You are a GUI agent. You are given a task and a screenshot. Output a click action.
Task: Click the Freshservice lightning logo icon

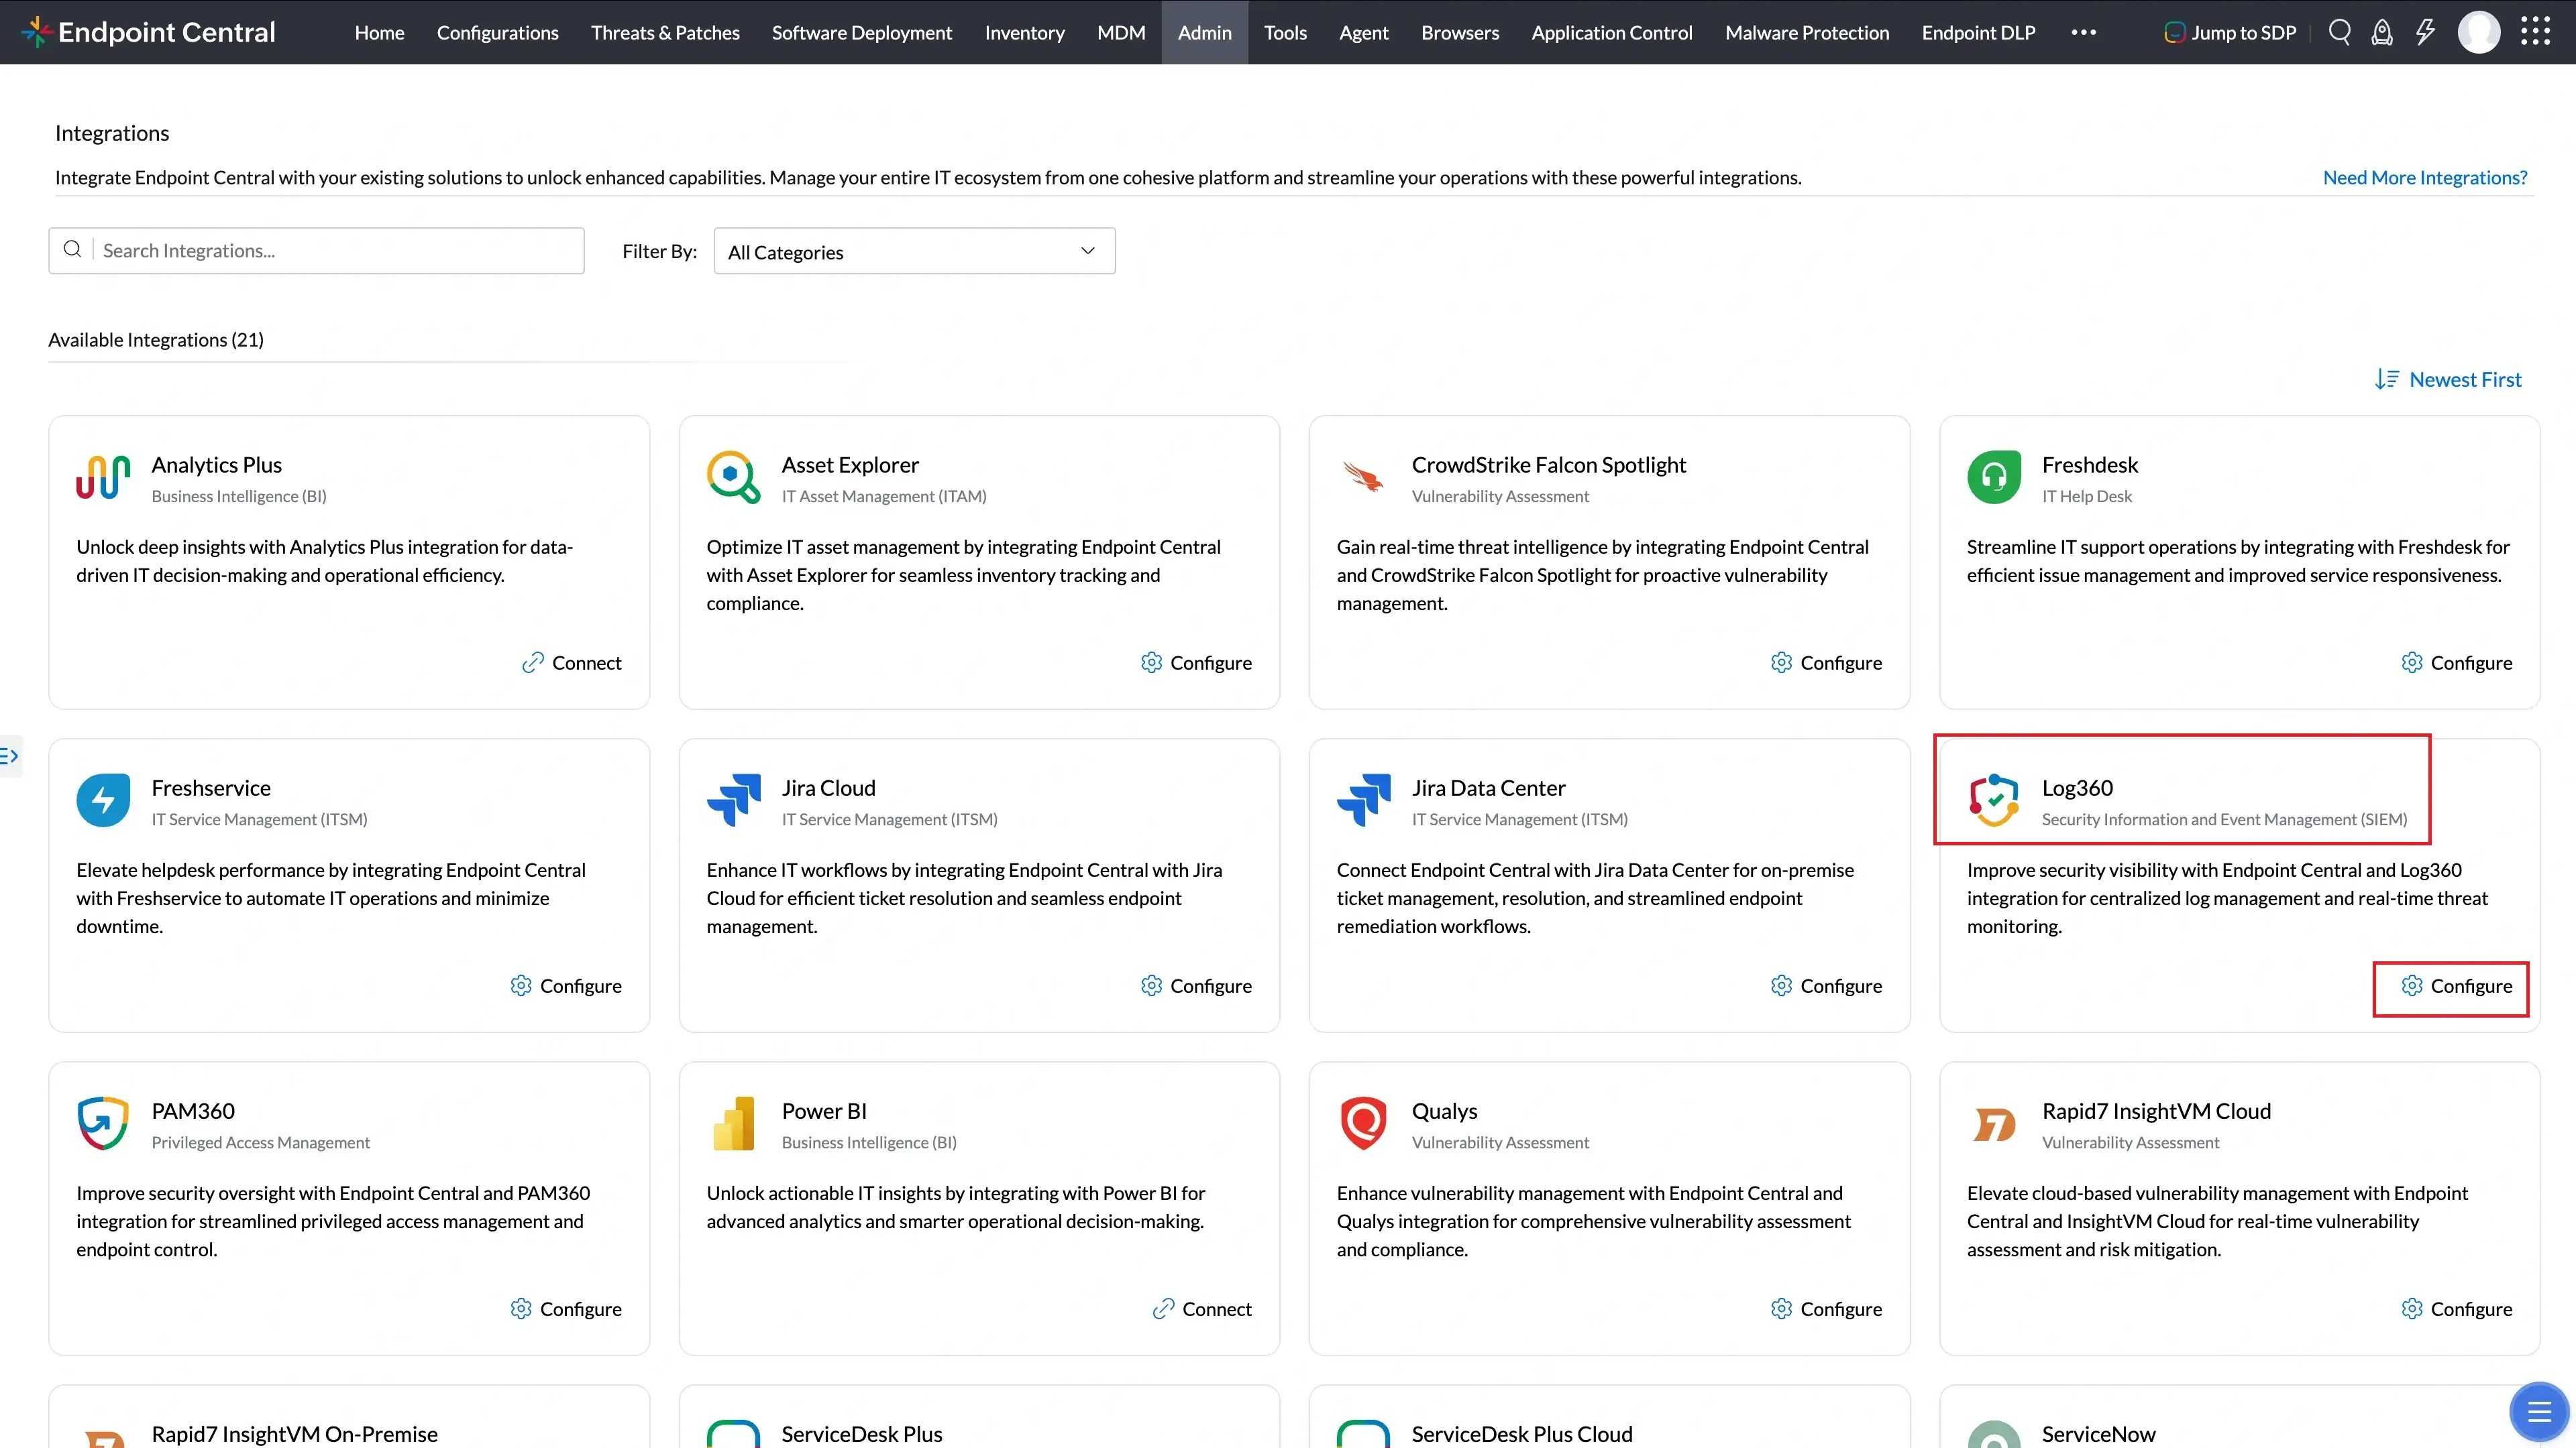pyautogui.click(x=103, y=800)
